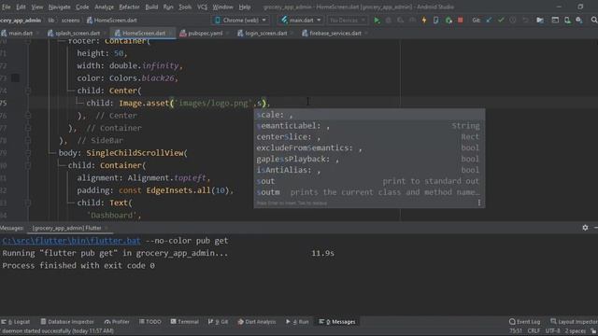The image size is (598, 336).
Task: Open the Build menu
Action: click(151, 7)
